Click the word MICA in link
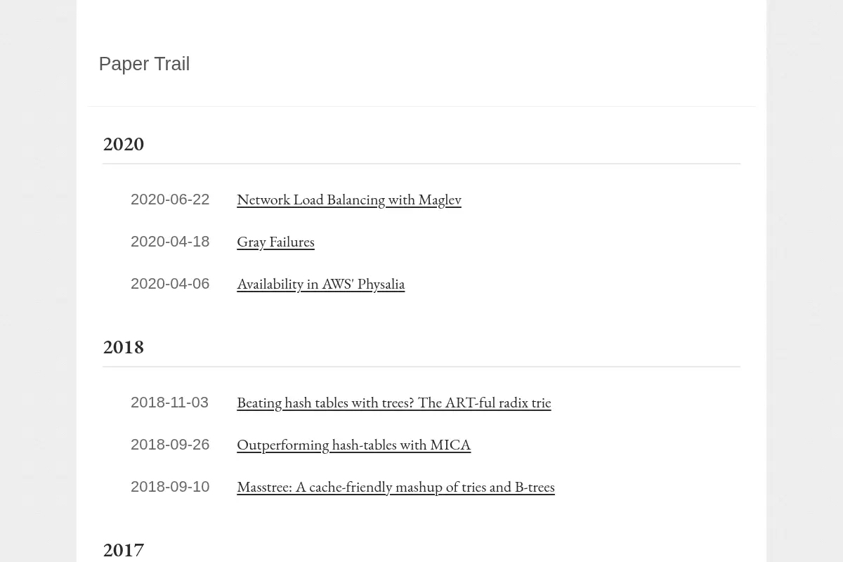843x562 pixels. (x=450, y=445)
